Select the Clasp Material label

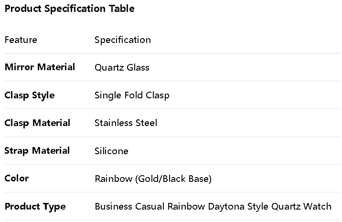point(37,123)
